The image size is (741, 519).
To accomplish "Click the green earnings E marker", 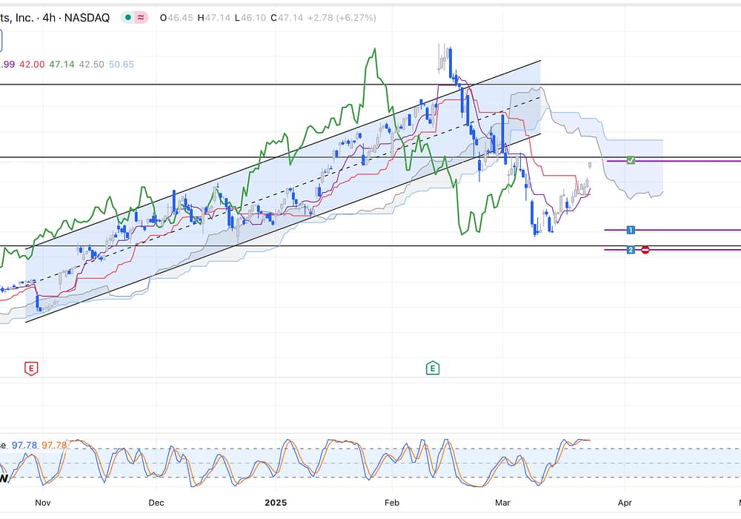I will (x=432, y=368).
